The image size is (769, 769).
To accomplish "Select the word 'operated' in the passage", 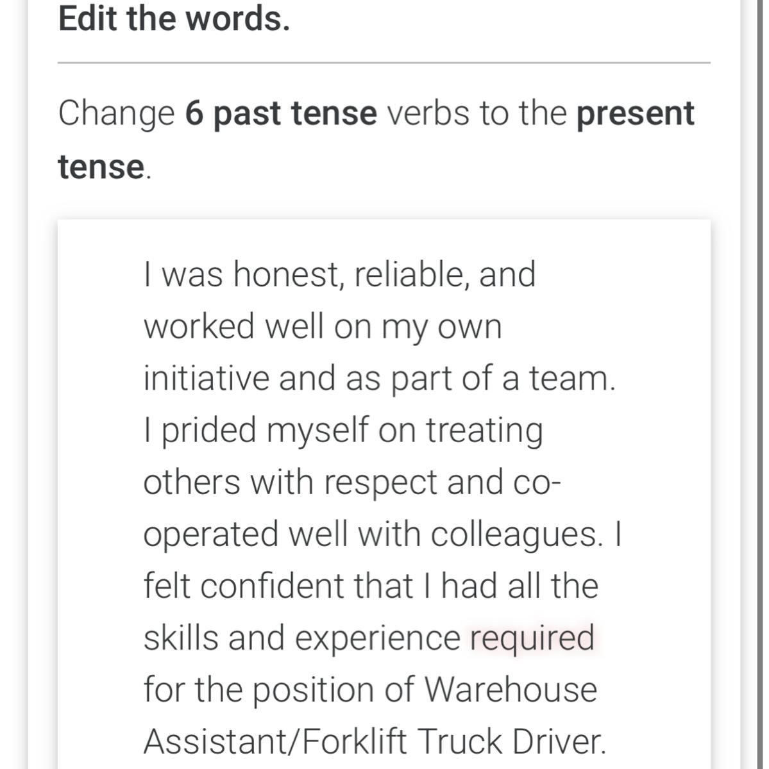I will (210, 535).
